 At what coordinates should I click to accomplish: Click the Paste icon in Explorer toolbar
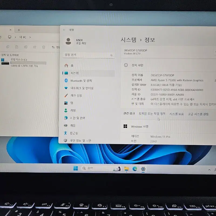[x=17, y=47]
